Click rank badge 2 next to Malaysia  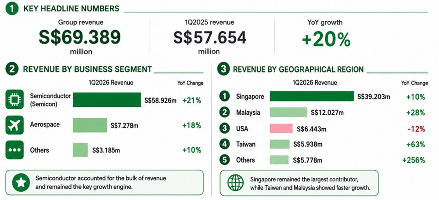coord(224,113)
